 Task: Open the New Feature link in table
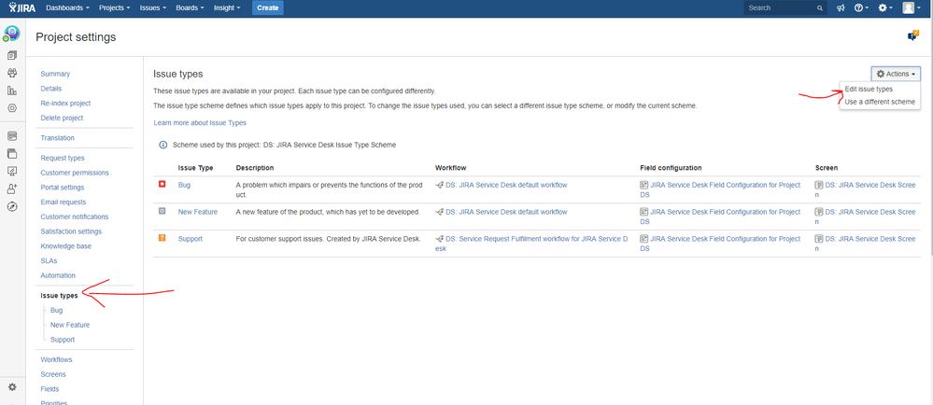pyautogui.click(x=198, y=212)
